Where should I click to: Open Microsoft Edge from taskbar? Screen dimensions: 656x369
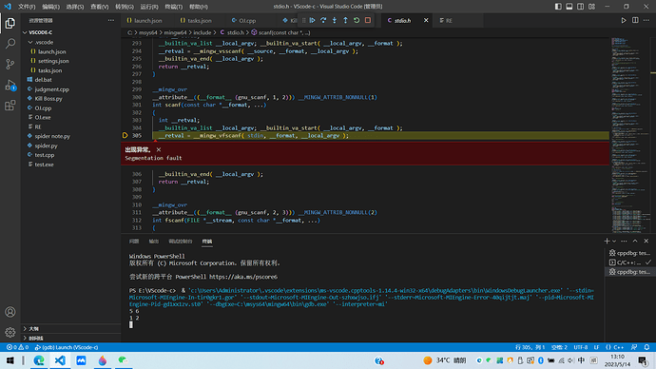39,360
